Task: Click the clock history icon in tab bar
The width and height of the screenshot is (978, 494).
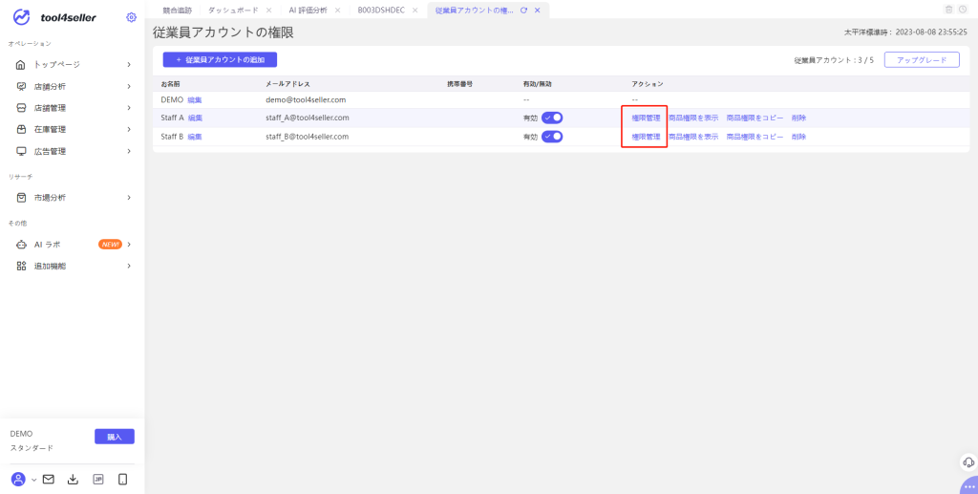Action: pos(964,10)
